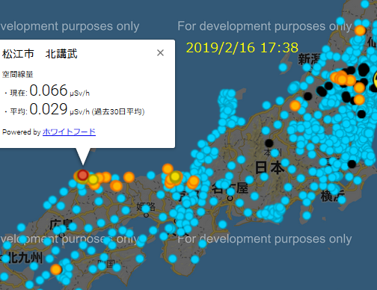Select the black marker near 本州 label
This screenshot has width=377, height=290.
tap(269, 143)
